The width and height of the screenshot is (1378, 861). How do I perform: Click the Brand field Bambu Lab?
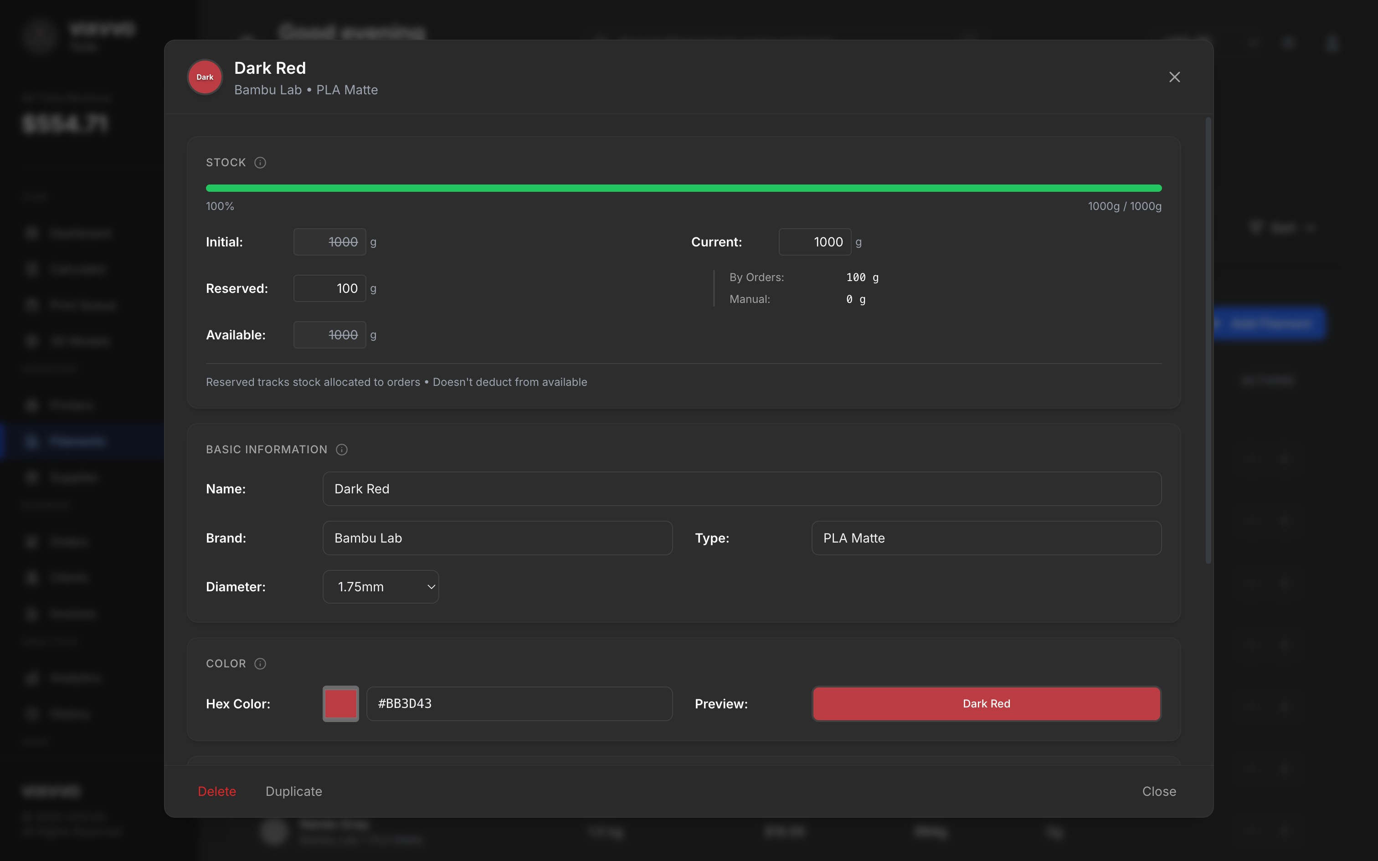(x=497, y=538)
